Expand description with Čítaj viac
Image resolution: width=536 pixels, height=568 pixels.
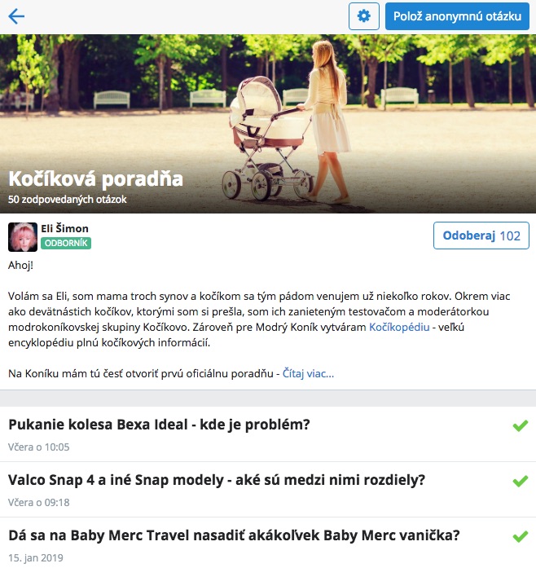308,373
